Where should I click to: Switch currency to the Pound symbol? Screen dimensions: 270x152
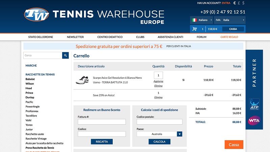(x=239, y=3)
